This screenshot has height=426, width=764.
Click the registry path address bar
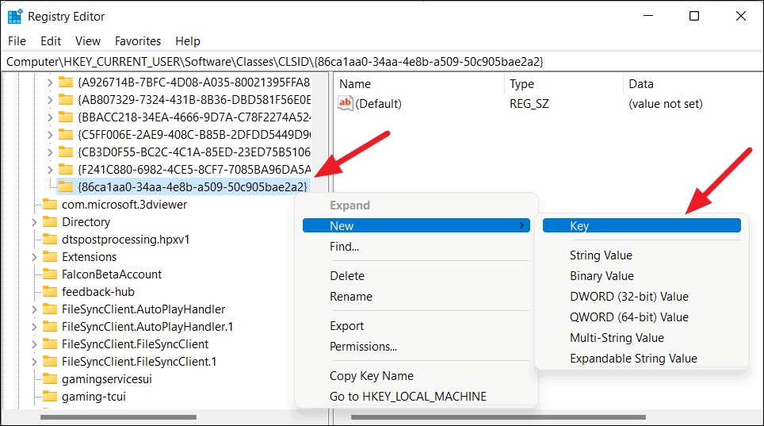click(382, 62)
